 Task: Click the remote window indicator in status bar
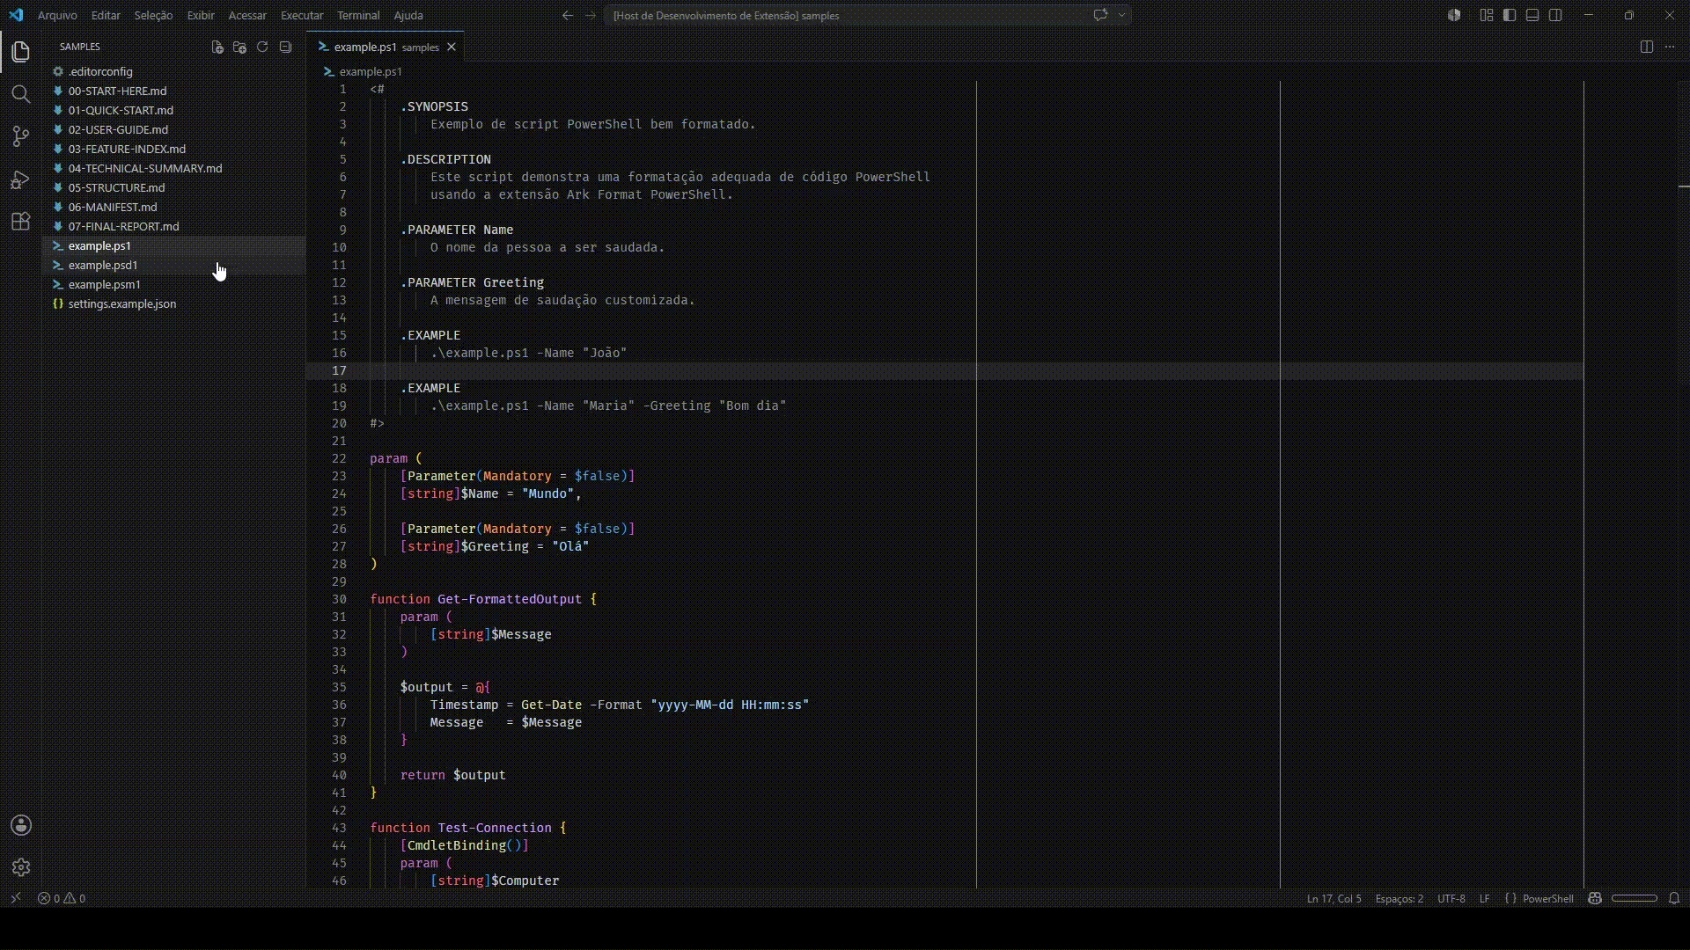click(x=15, y=898)
